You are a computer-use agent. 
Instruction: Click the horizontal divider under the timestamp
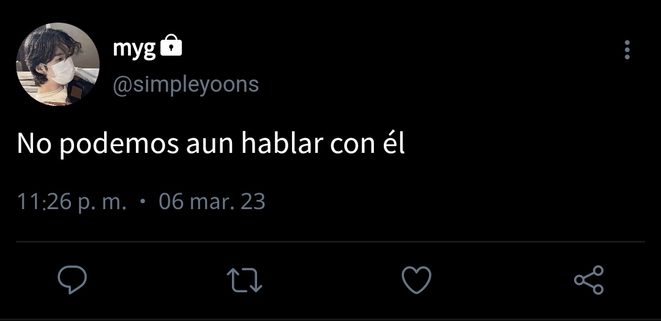tap(330, 242)
